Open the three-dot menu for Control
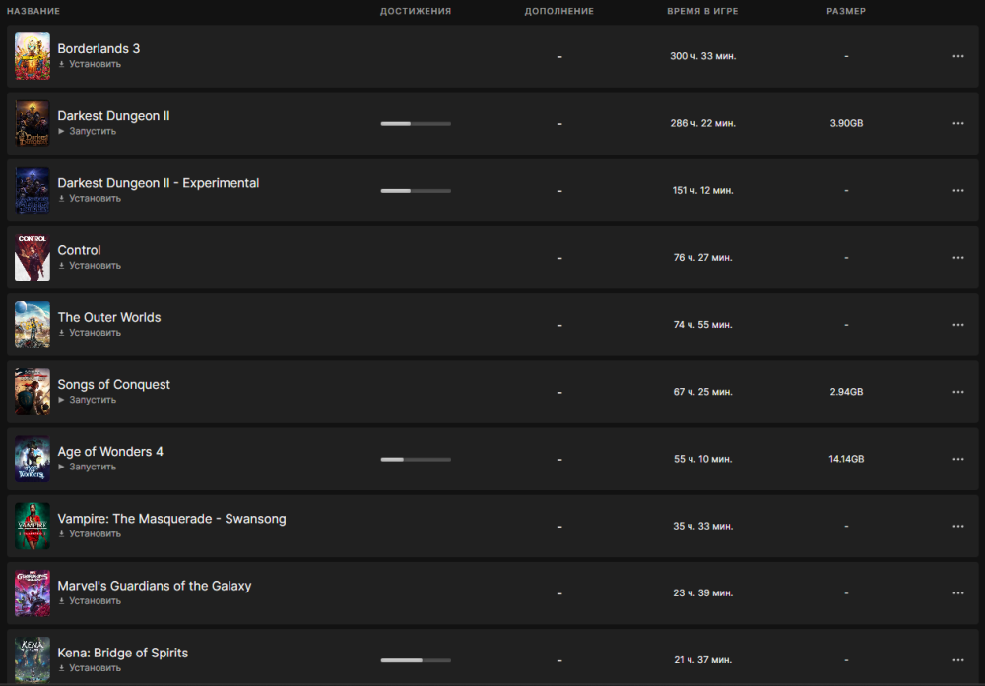 957,258
